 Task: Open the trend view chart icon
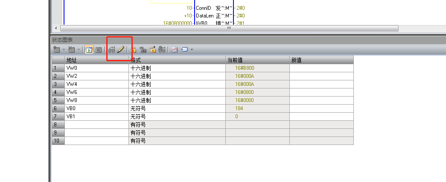[x=174, y=50]
